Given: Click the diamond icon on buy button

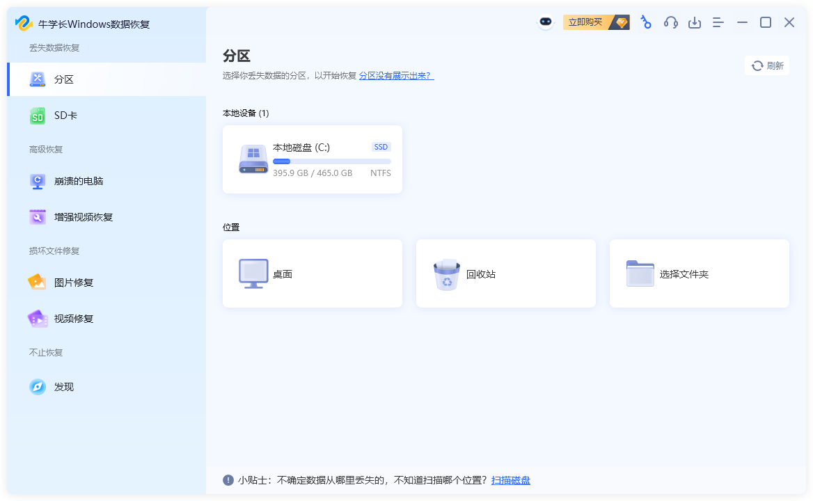Looking at the screenshot, I should [x=621, y=22].
